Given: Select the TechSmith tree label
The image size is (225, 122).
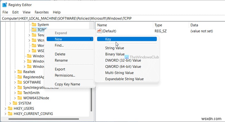Looking at the screenshot, I should [x=31, y=93].
